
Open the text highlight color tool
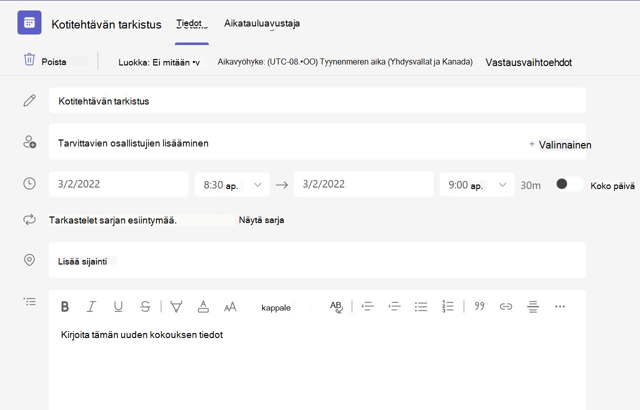click(x=176, y=306)
